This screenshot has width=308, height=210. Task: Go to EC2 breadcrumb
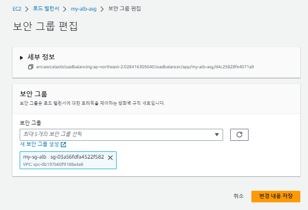click(x=17, y=9)
